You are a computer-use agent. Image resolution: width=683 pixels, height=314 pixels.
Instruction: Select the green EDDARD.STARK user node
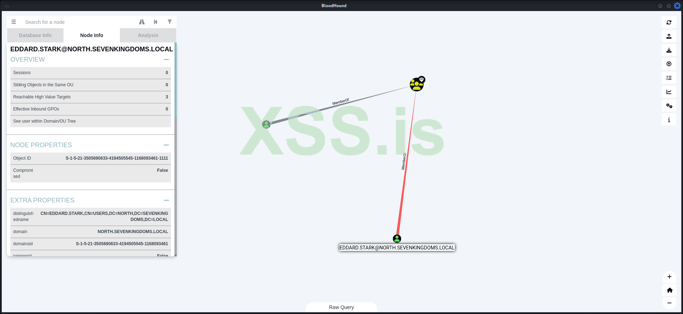(397, 238)
